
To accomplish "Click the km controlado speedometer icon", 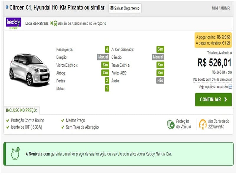I will point(203,124).
